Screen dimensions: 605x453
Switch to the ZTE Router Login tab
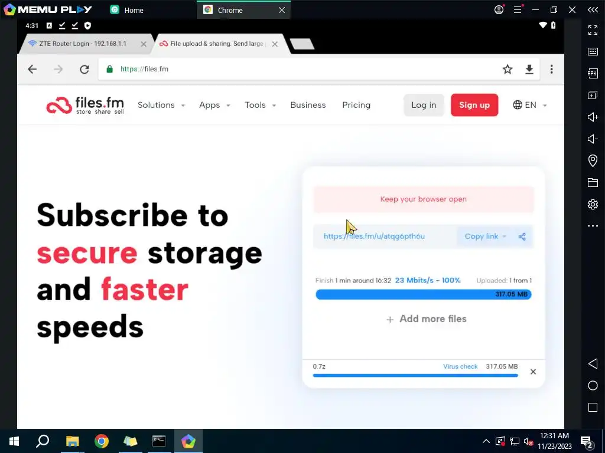tap(83, 44)
